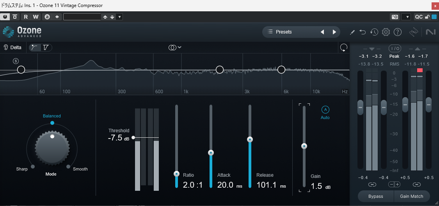The width and height of the screenshot is (439, 206).
Task: Click the Ratio 2.0 :1 value
Action: pyautogui.click(x=193, y=185)
